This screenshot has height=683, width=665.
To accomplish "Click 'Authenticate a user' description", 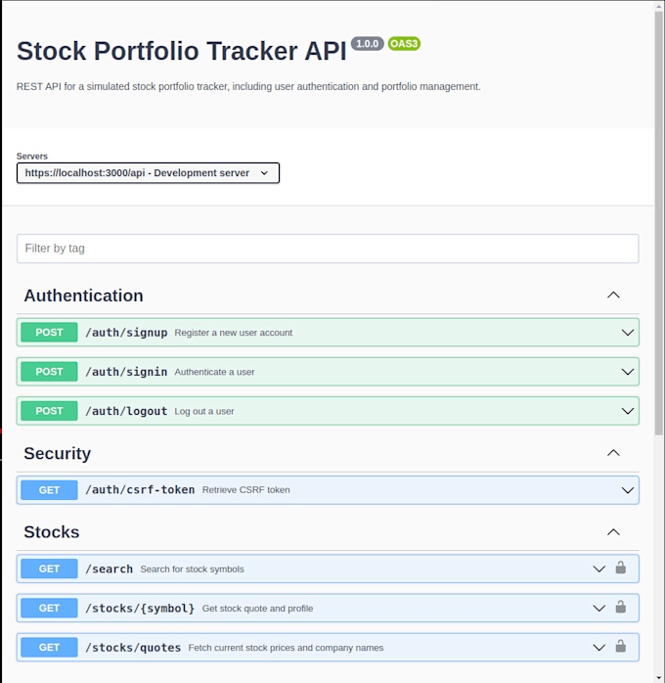I will click(214, 372).
